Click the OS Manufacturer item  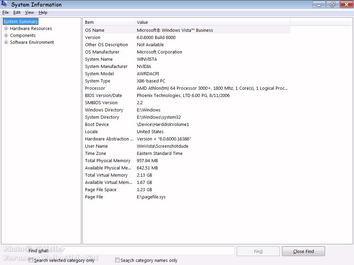(x=102, y=52)
